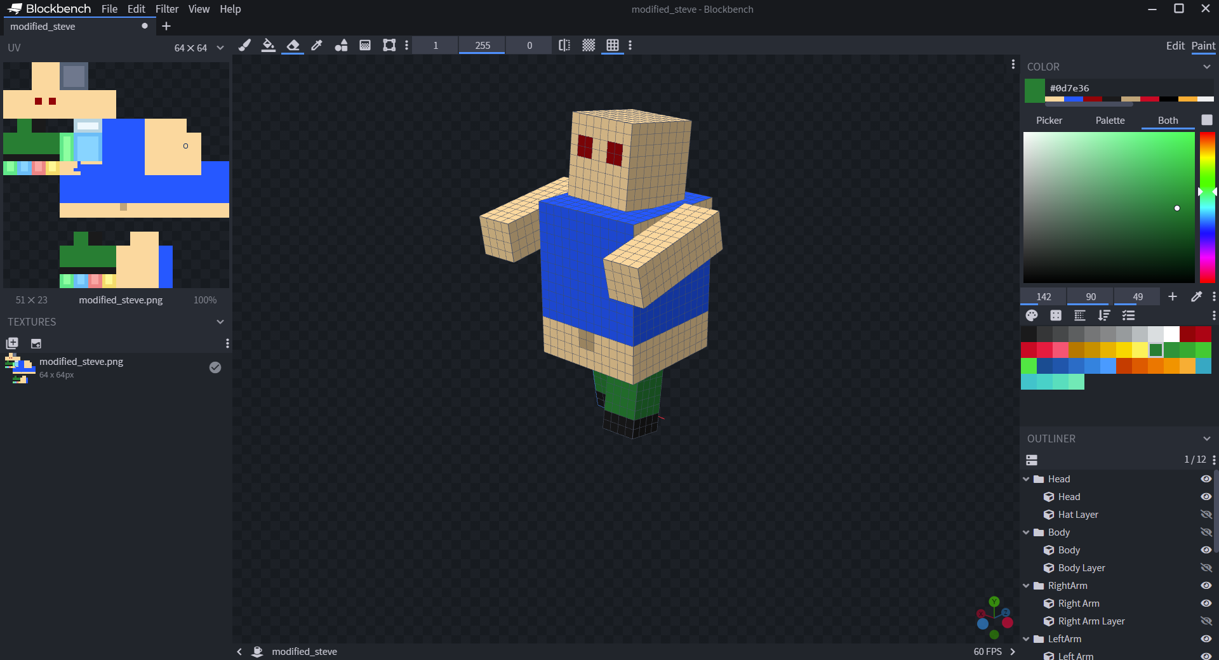This screenshot has height=660, width=1219.
Task: Toggle mirror painting mode
Action: pos(563,45)
